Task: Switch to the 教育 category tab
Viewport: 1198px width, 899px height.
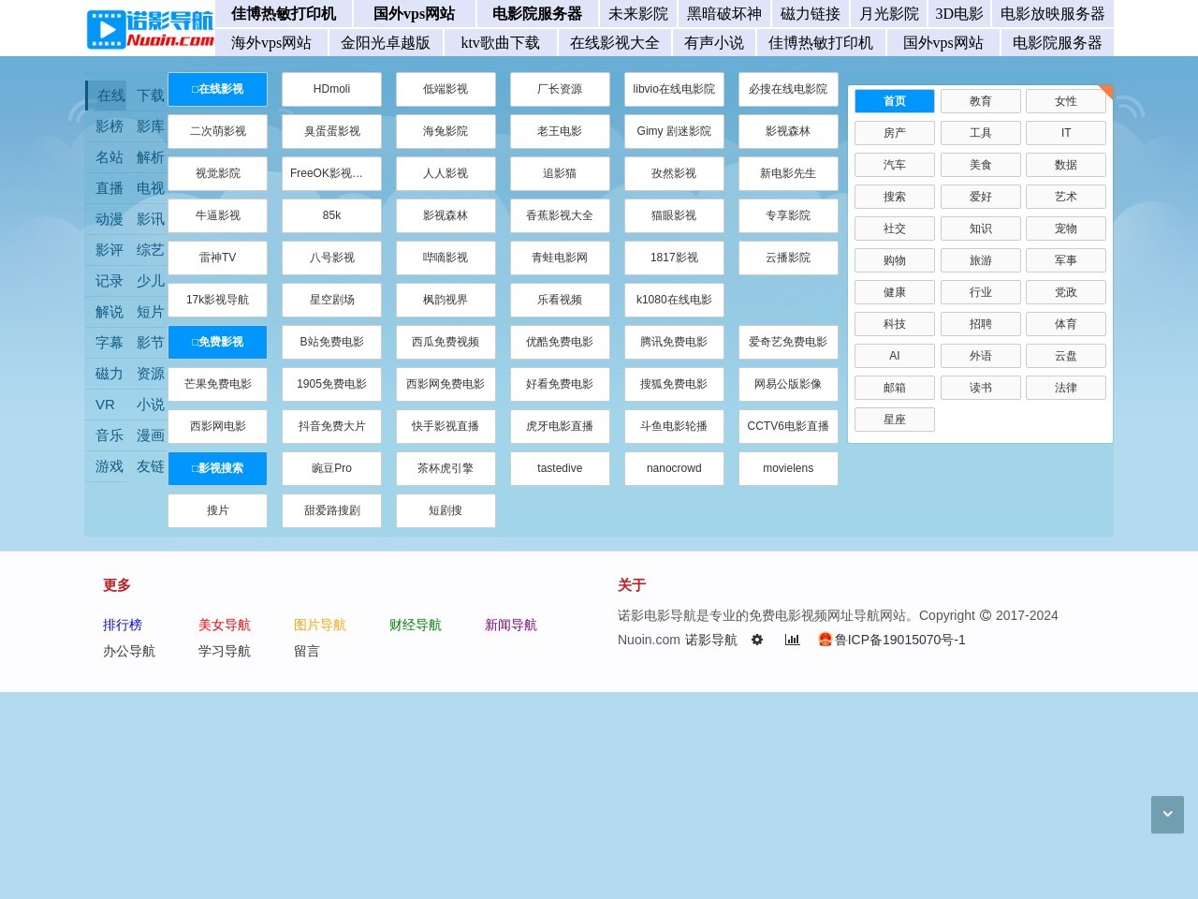Action: tap(980, 101)
